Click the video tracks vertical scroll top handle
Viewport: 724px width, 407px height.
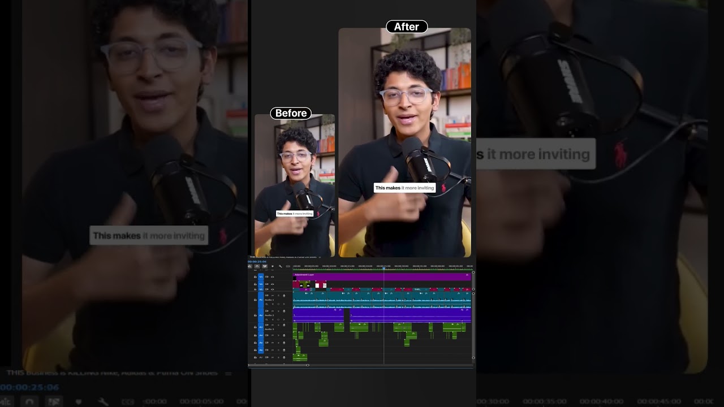pyautogui.click(x=473, y=272)
